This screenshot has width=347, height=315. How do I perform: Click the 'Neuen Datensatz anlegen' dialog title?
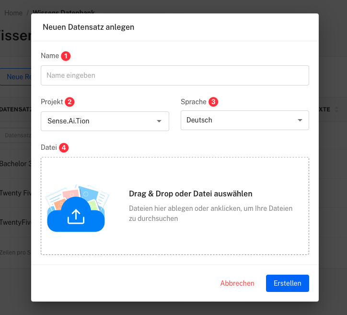click(x=88, y=27)
